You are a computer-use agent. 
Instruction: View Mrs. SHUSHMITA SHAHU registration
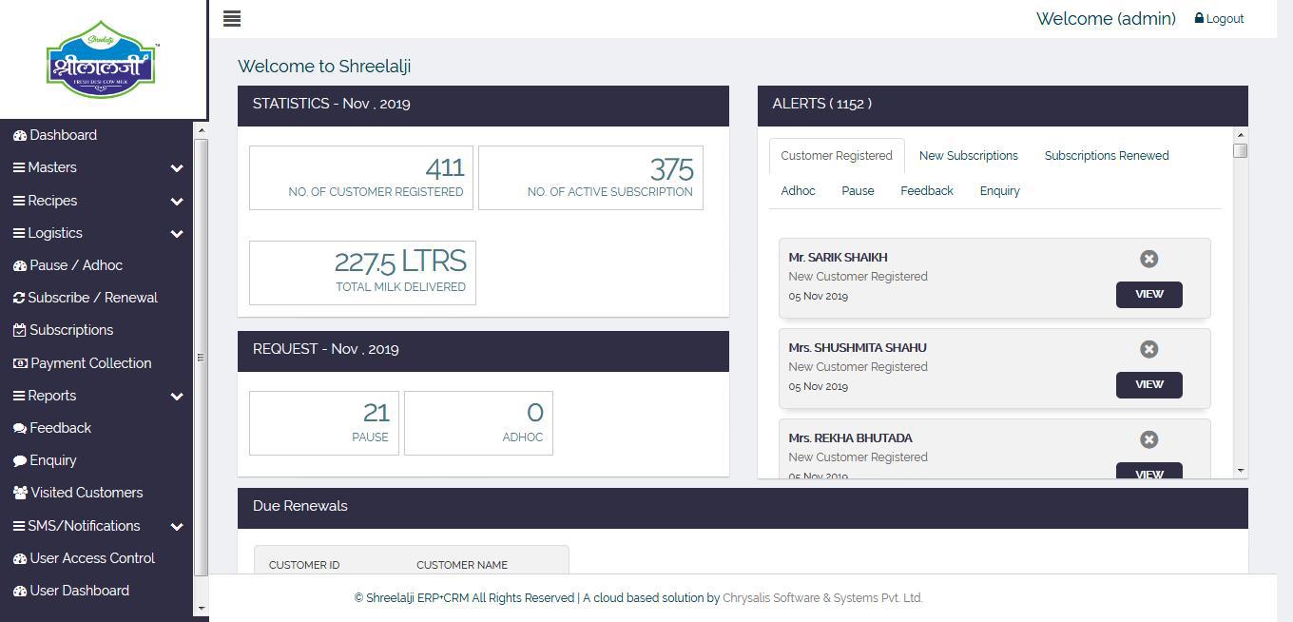pos(1149,384)
